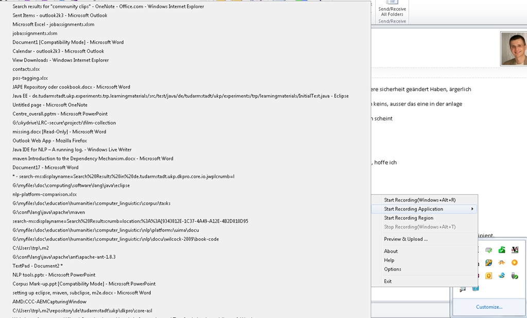
Task: Click the key-shaped tray icon
Action: pyautogui.click(x=488, y=262)
